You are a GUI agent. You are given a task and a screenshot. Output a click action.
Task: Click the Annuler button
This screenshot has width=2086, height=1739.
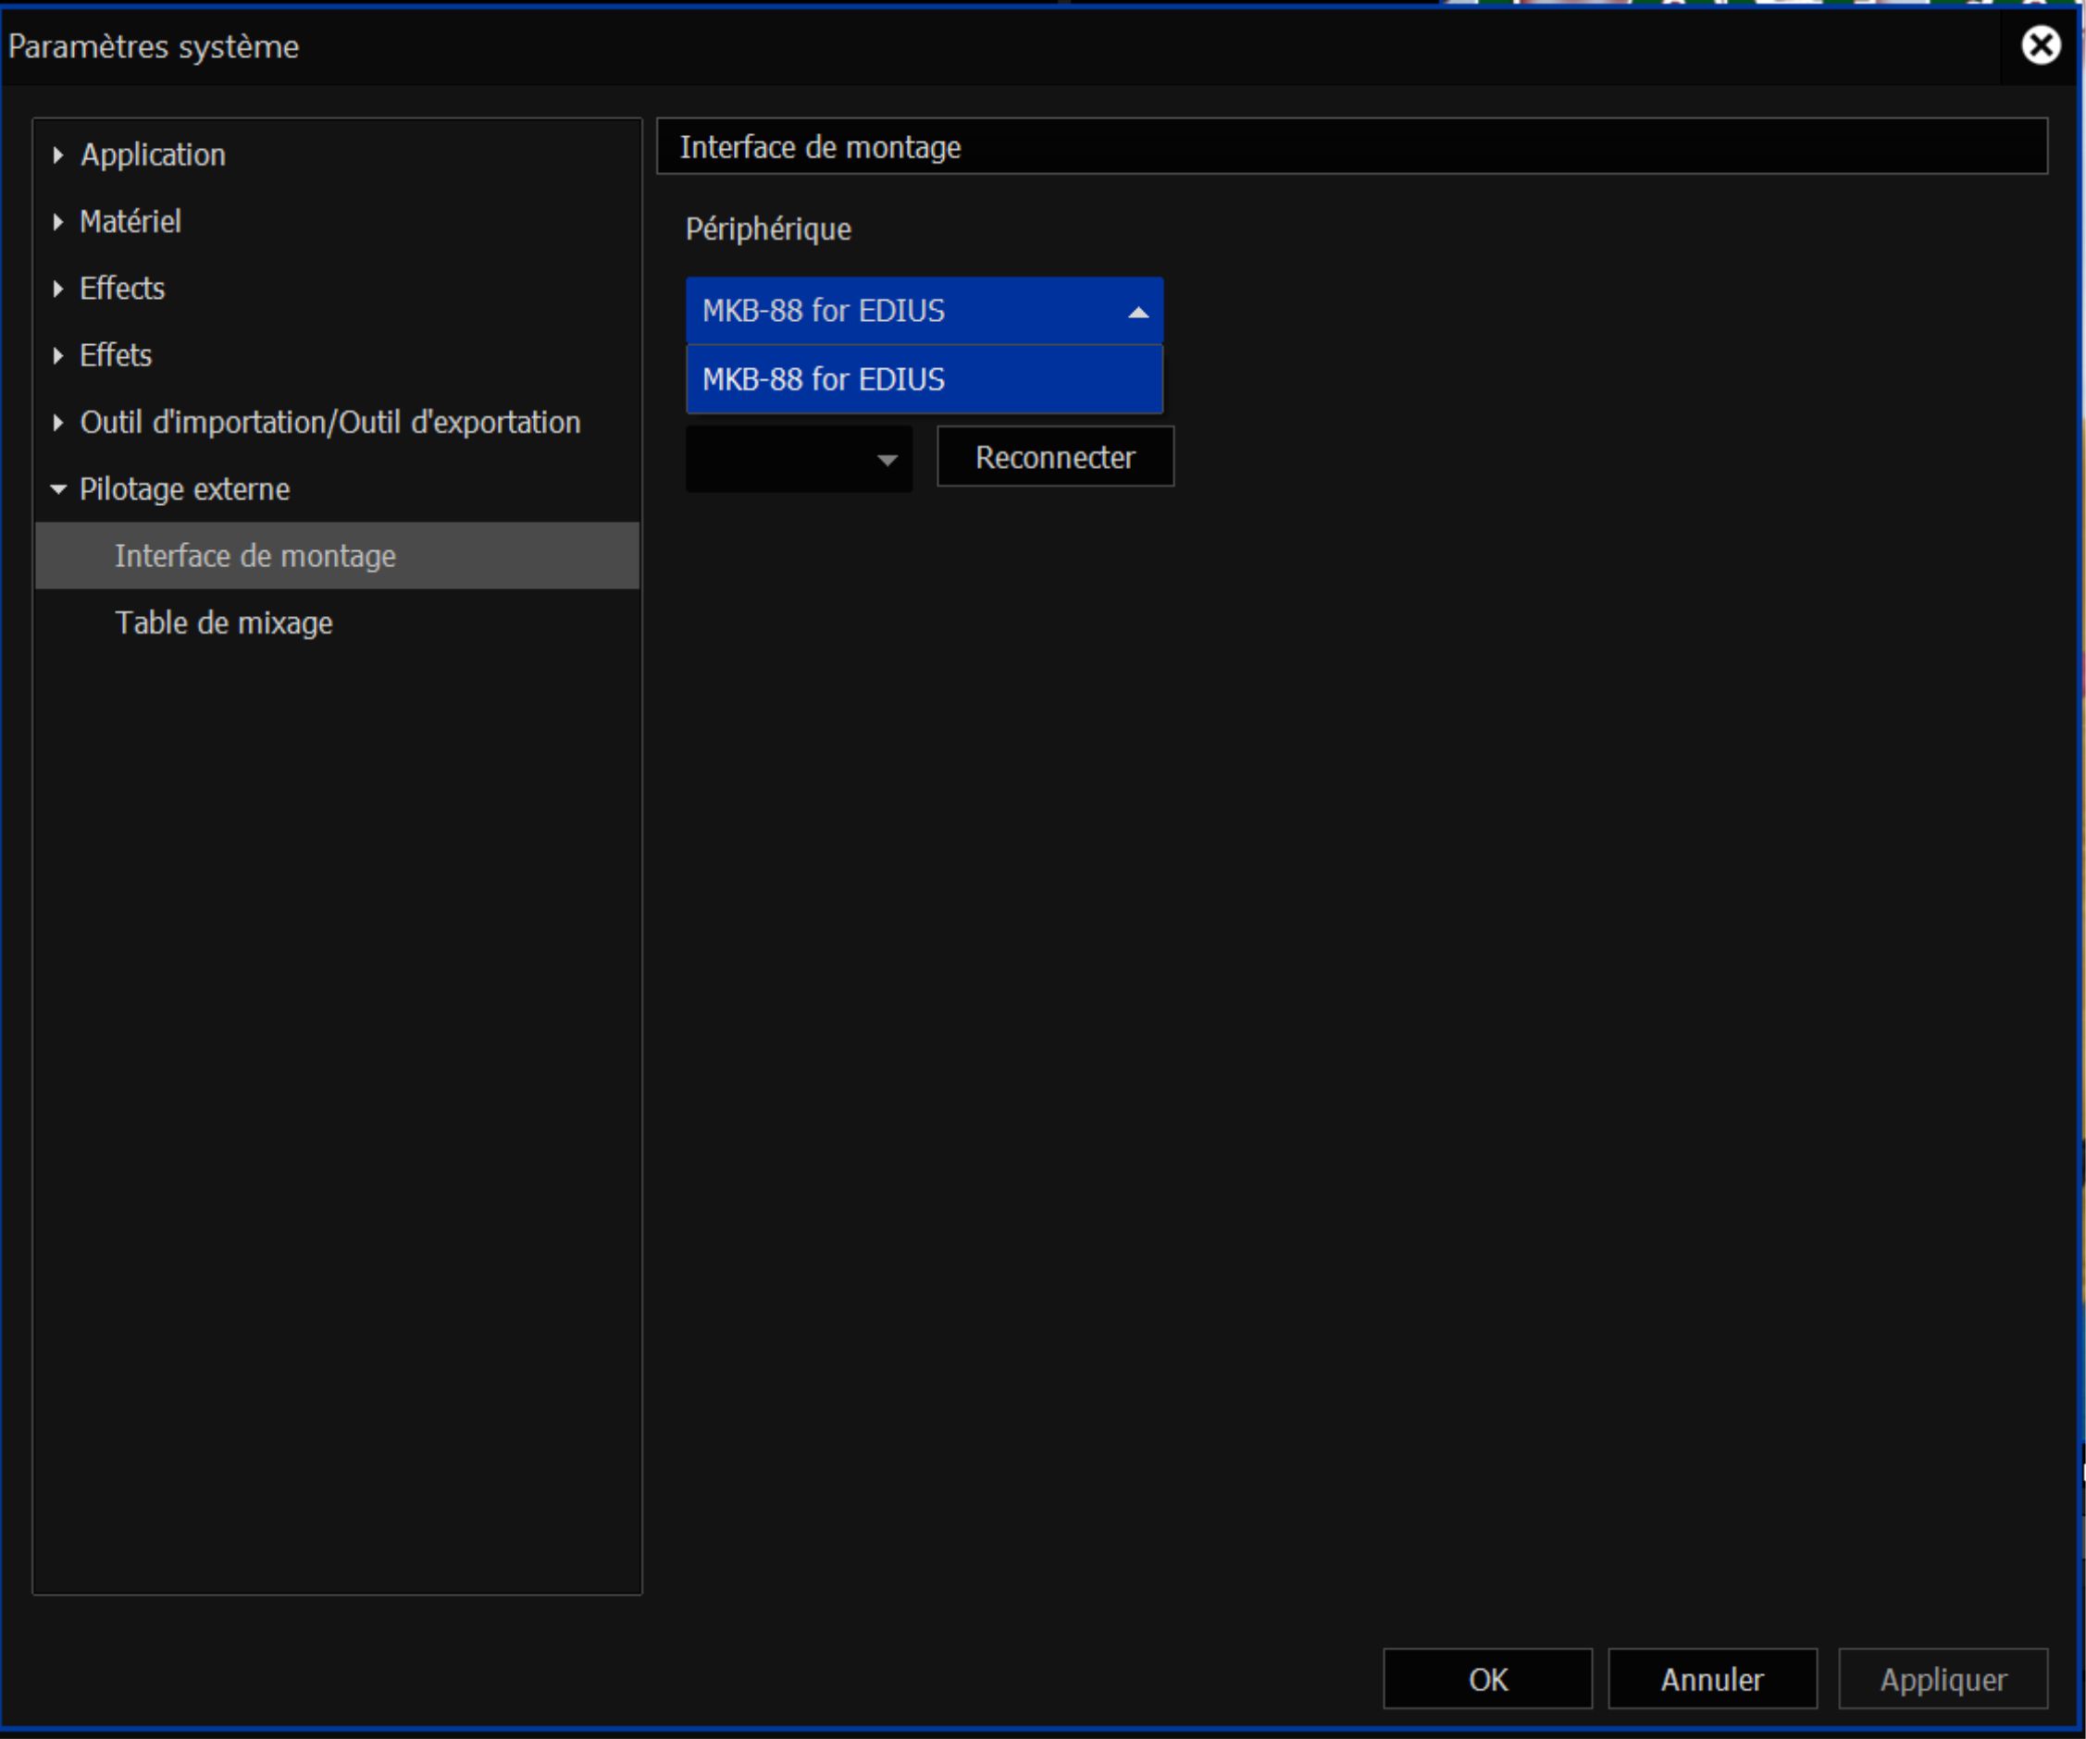click(1712, 1679)
